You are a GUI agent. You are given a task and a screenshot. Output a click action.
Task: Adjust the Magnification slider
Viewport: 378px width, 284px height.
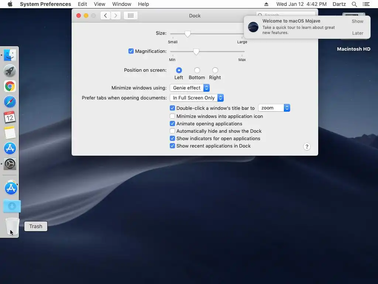pyautogui.click(x=196, y=51)
